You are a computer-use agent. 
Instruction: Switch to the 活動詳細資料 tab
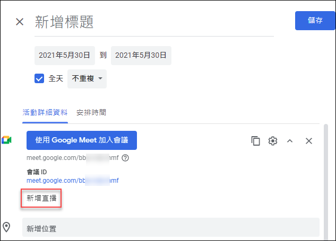[45, 112]
